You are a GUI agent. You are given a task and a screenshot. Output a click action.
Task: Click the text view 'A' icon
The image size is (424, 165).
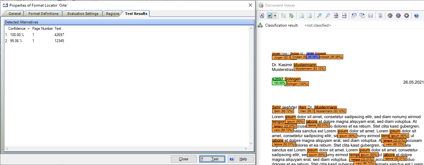click(262, 16)
